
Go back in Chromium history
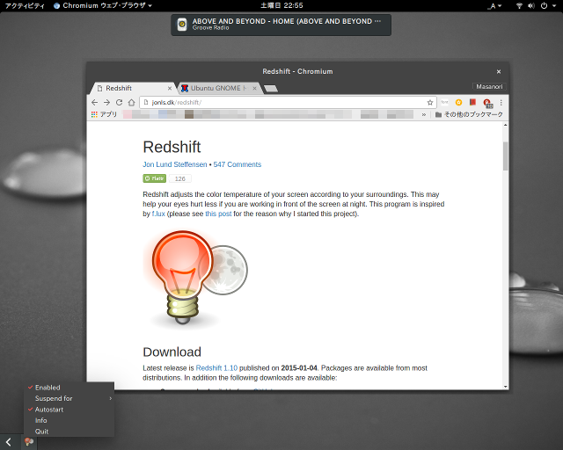(94, 102)
